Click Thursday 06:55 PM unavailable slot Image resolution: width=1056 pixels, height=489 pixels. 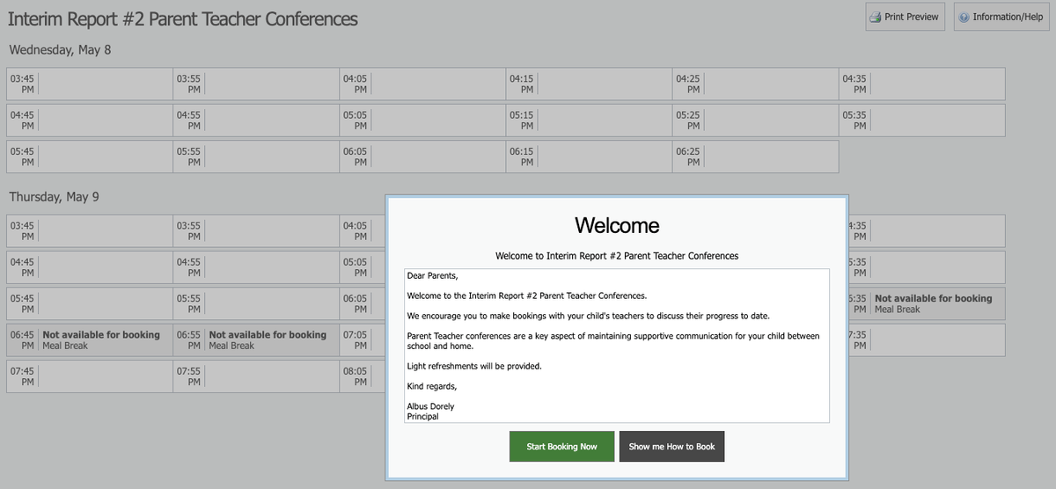tap(256, 339)
